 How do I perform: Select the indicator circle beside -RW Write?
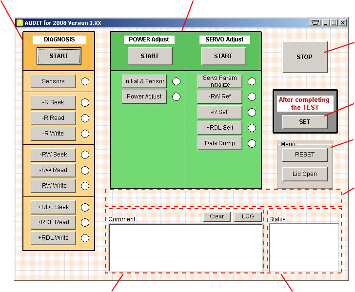click(x=85, y=186)
